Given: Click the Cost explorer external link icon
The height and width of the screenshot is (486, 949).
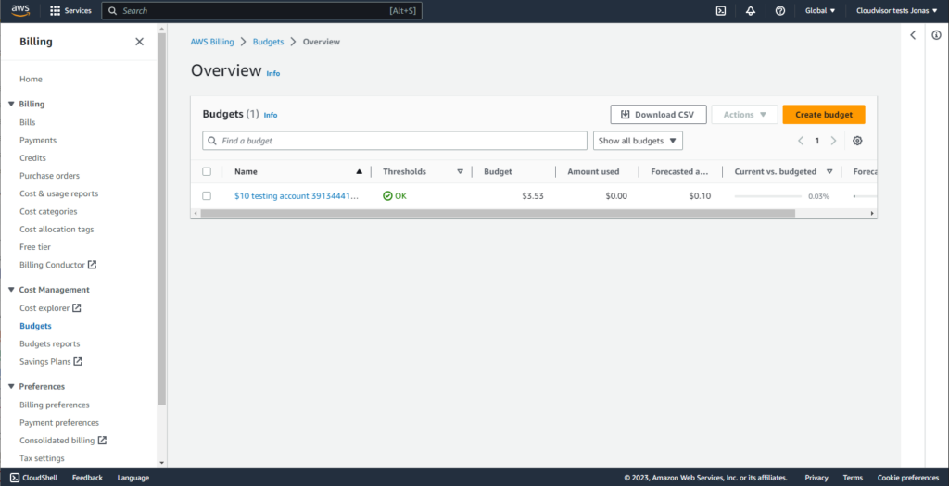Looking at the screenshot, I should [x=76, y=308].
